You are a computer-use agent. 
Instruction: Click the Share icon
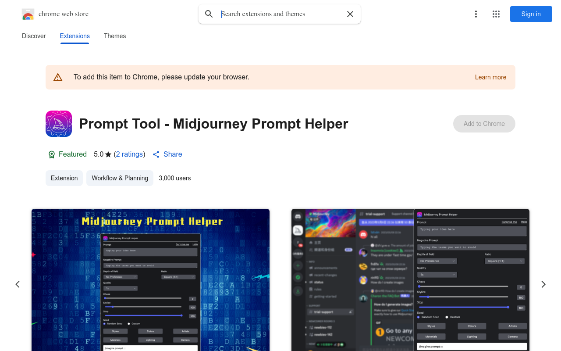156,154
